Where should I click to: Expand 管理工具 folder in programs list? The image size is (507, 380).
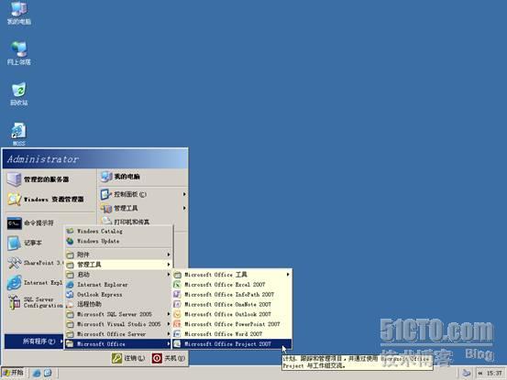tap(118, 265)
